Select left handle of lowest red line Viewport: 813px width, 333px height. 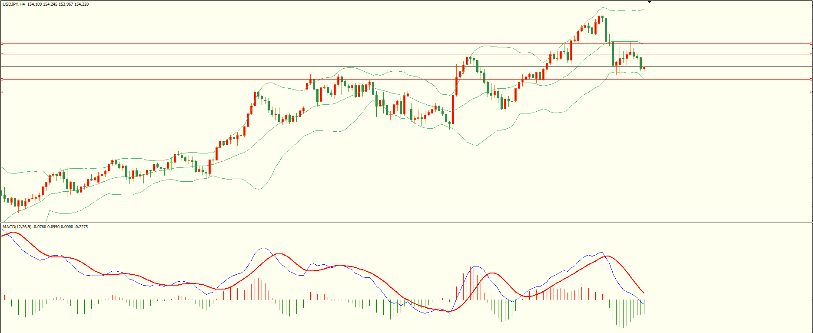[x=2, y=92]
